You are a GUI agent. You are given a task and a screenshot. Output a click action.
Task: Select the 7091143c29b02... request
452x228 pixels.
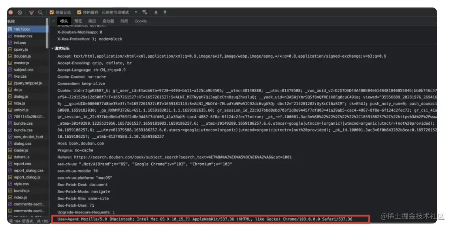tap(27, 117)
